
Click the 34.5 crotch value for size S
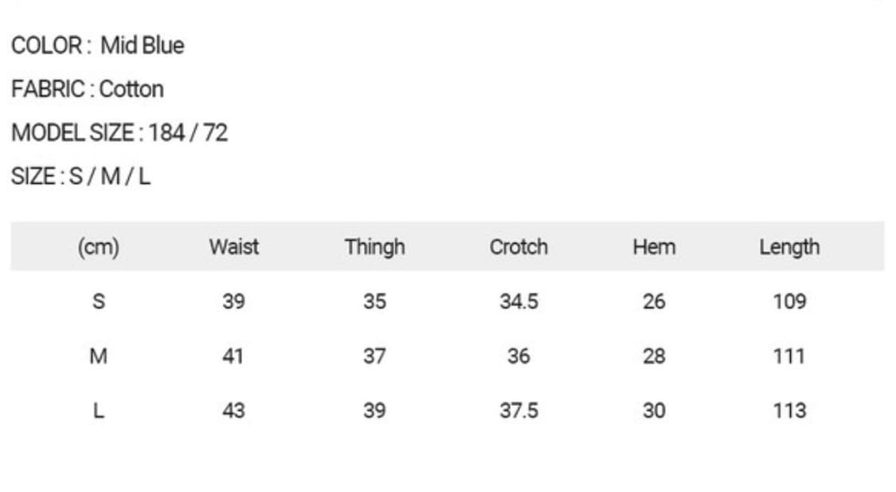pyautogui.click(x=518, y=302)
